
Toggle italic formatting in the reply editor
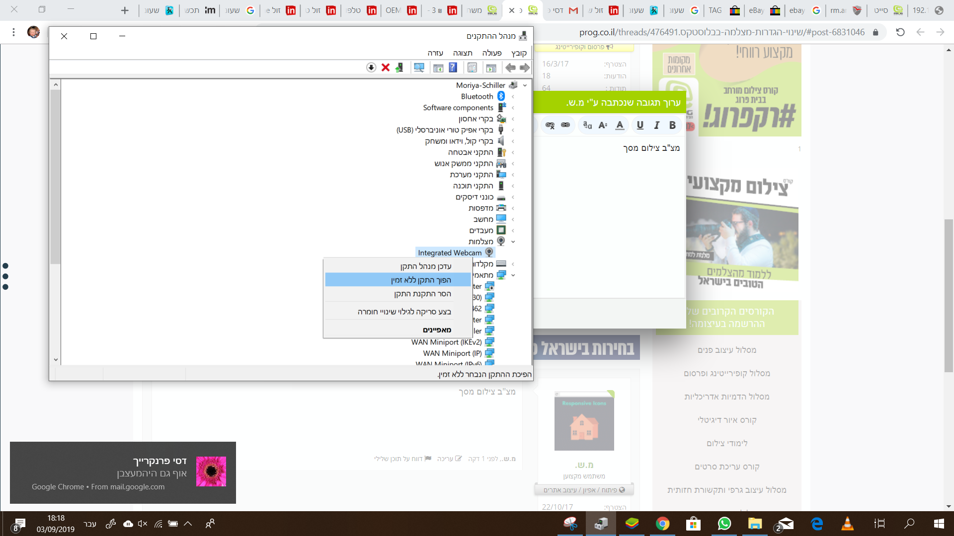[x=656, y=125]
